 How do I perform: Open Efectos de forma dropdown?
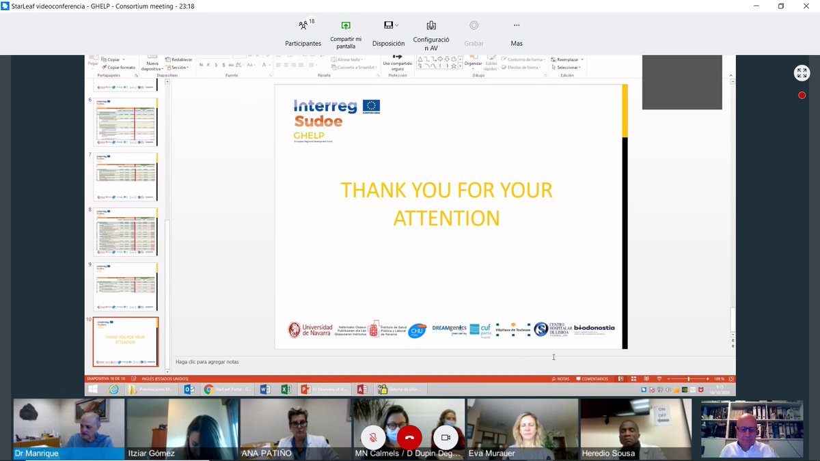click(x=522, y=68)
